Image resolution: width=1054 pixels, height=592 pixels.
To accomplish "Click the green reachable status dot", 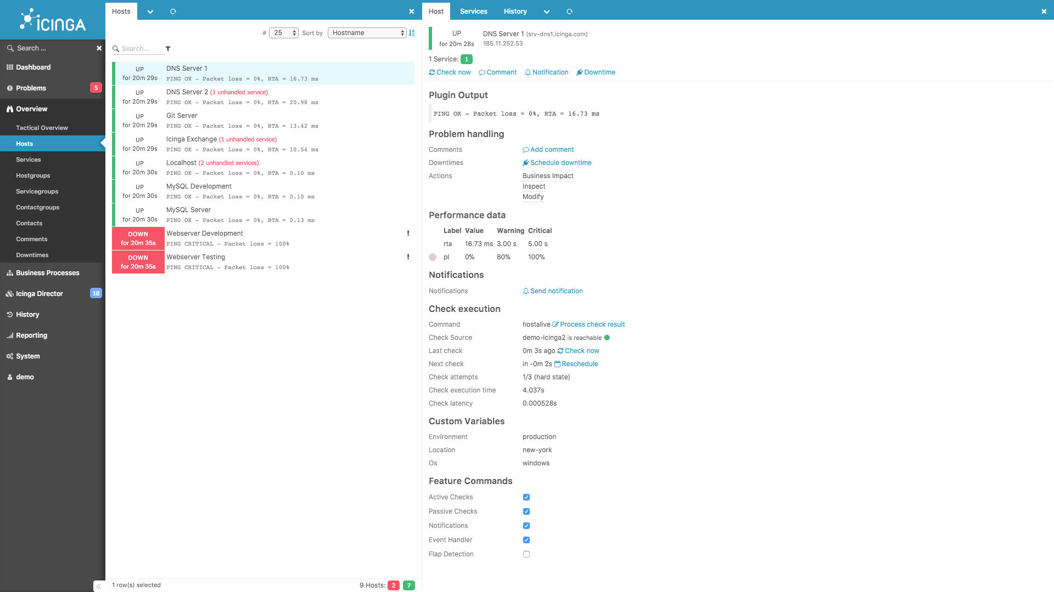I will [x=607, y=338].
